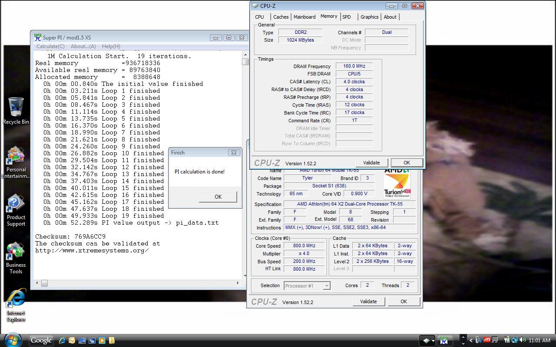Click the Super PI title bar icon
556x347 pixels.
37,37
